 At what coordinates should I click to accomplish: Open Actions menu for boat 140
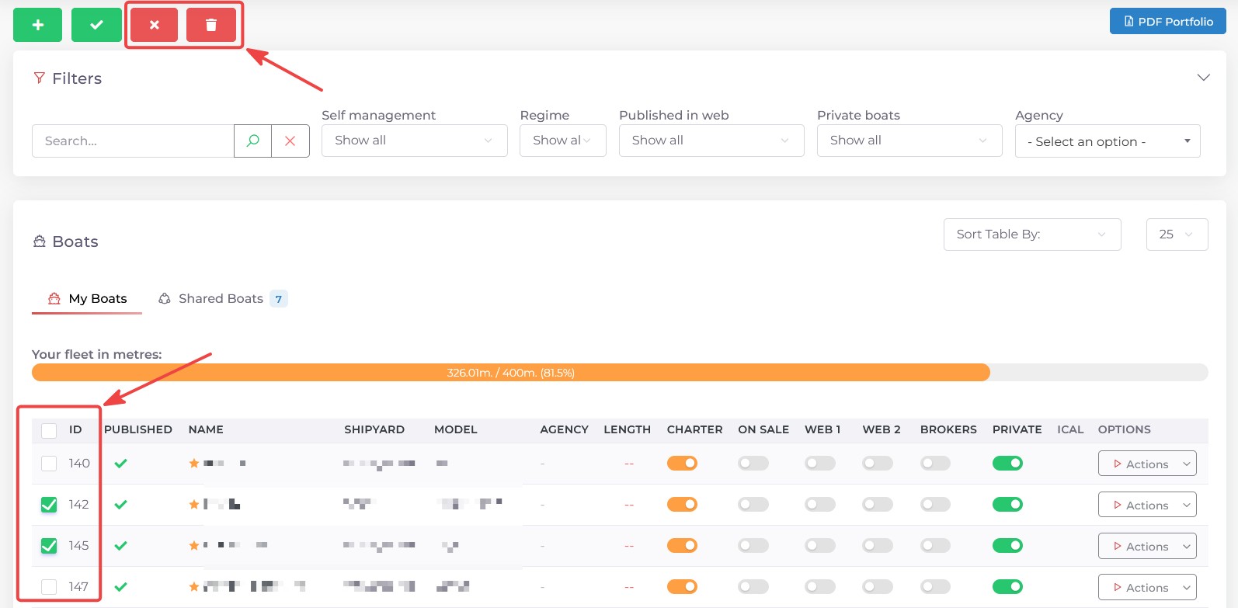1147,464
